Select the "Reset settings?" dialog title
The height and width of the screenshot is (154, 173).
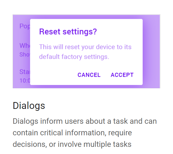68,32
